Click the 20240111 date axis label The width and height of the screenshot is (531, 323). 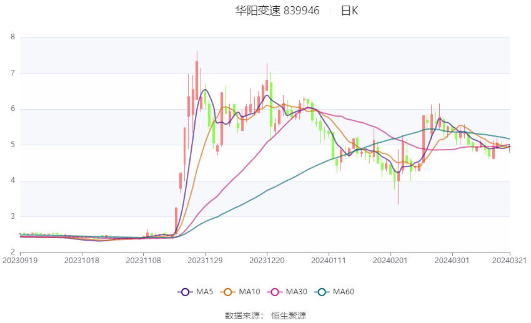(x=329, y=261)
